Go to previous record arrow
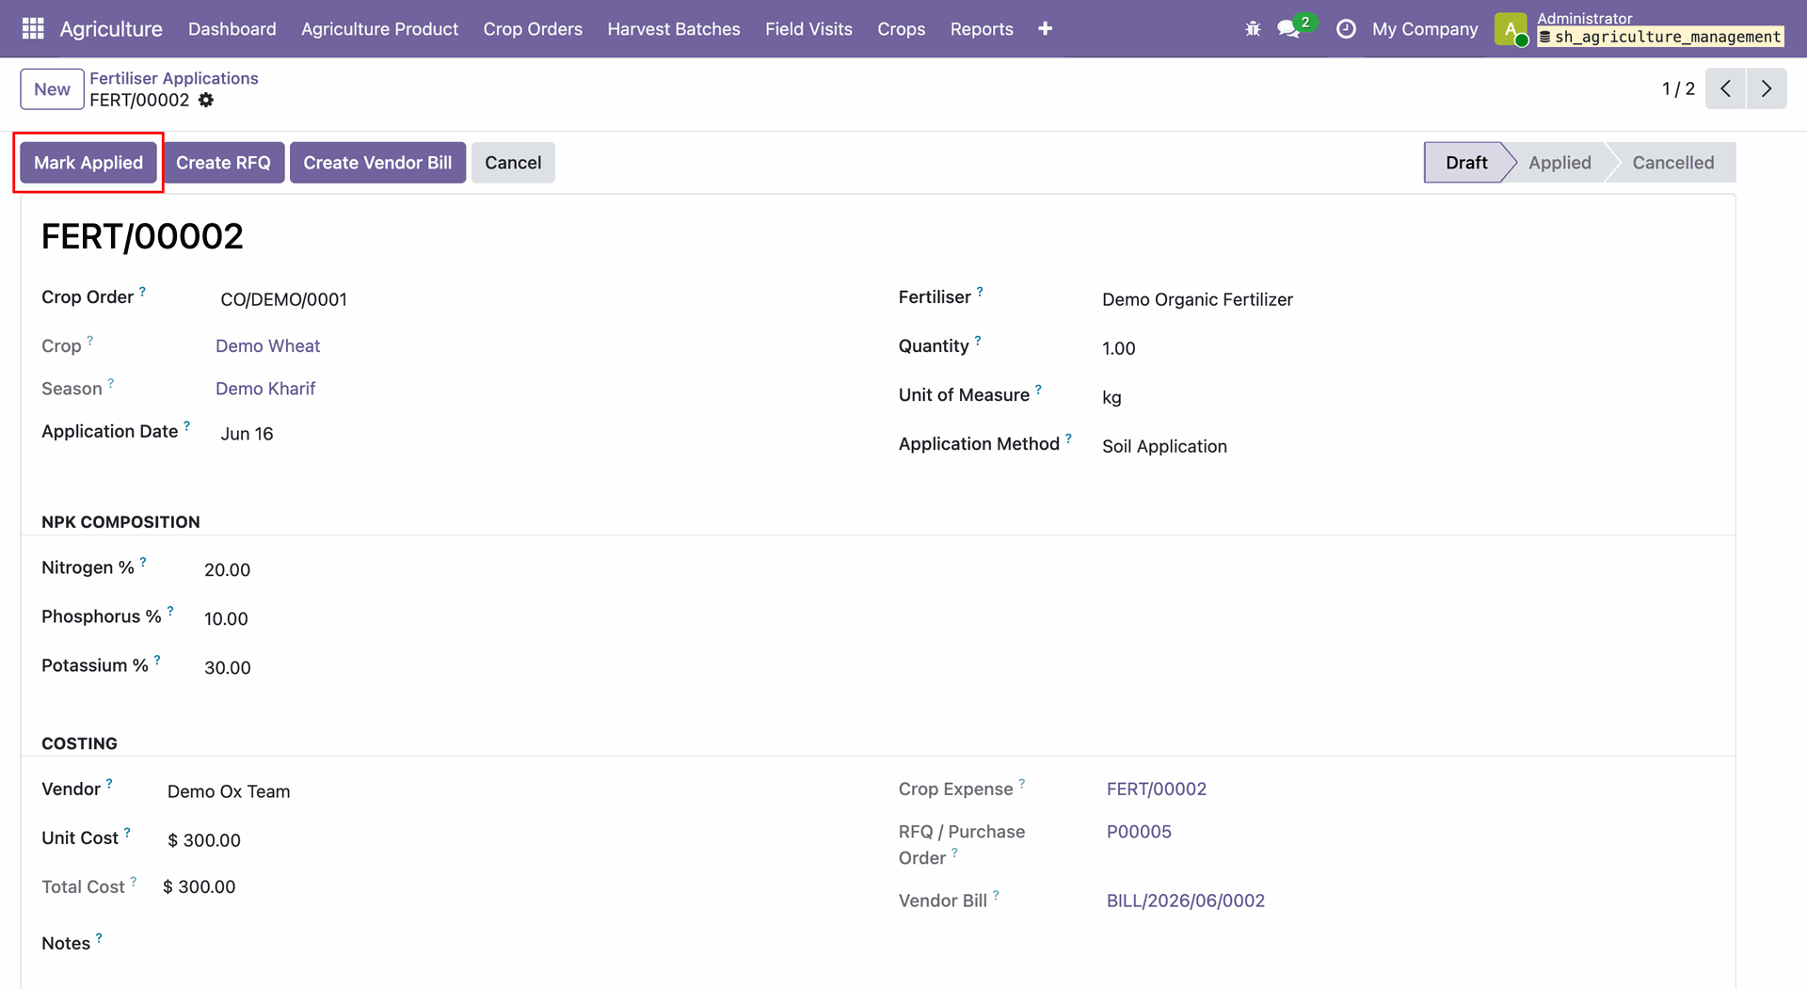 (1725, 88)
